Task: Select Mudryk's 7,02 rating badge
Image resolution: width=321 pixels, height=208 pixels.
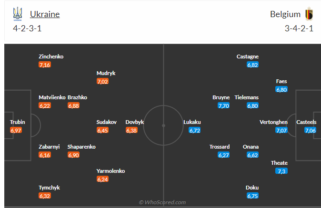Action: tap(102, 82)
